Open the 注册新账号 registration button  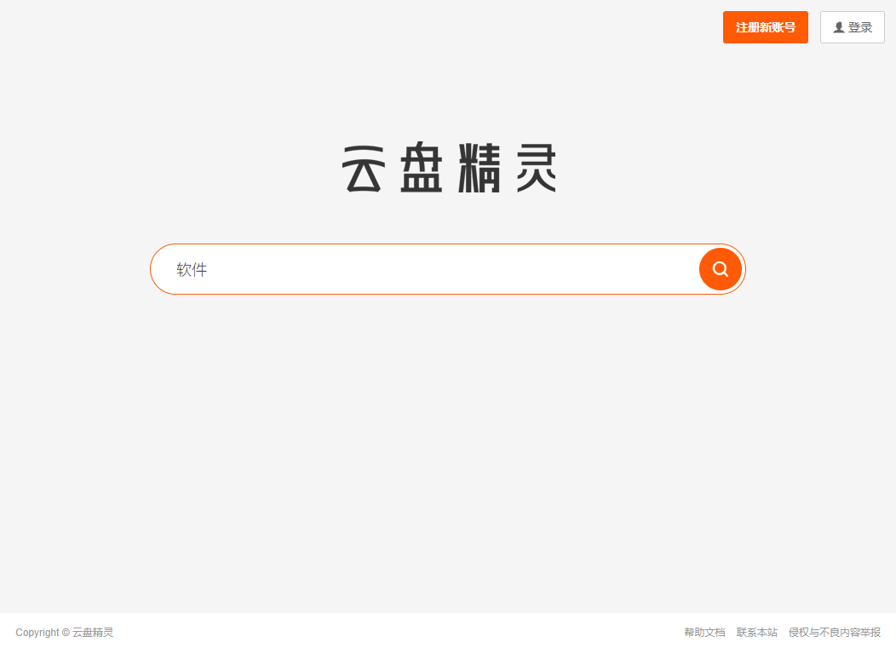(x=765, y=27)
